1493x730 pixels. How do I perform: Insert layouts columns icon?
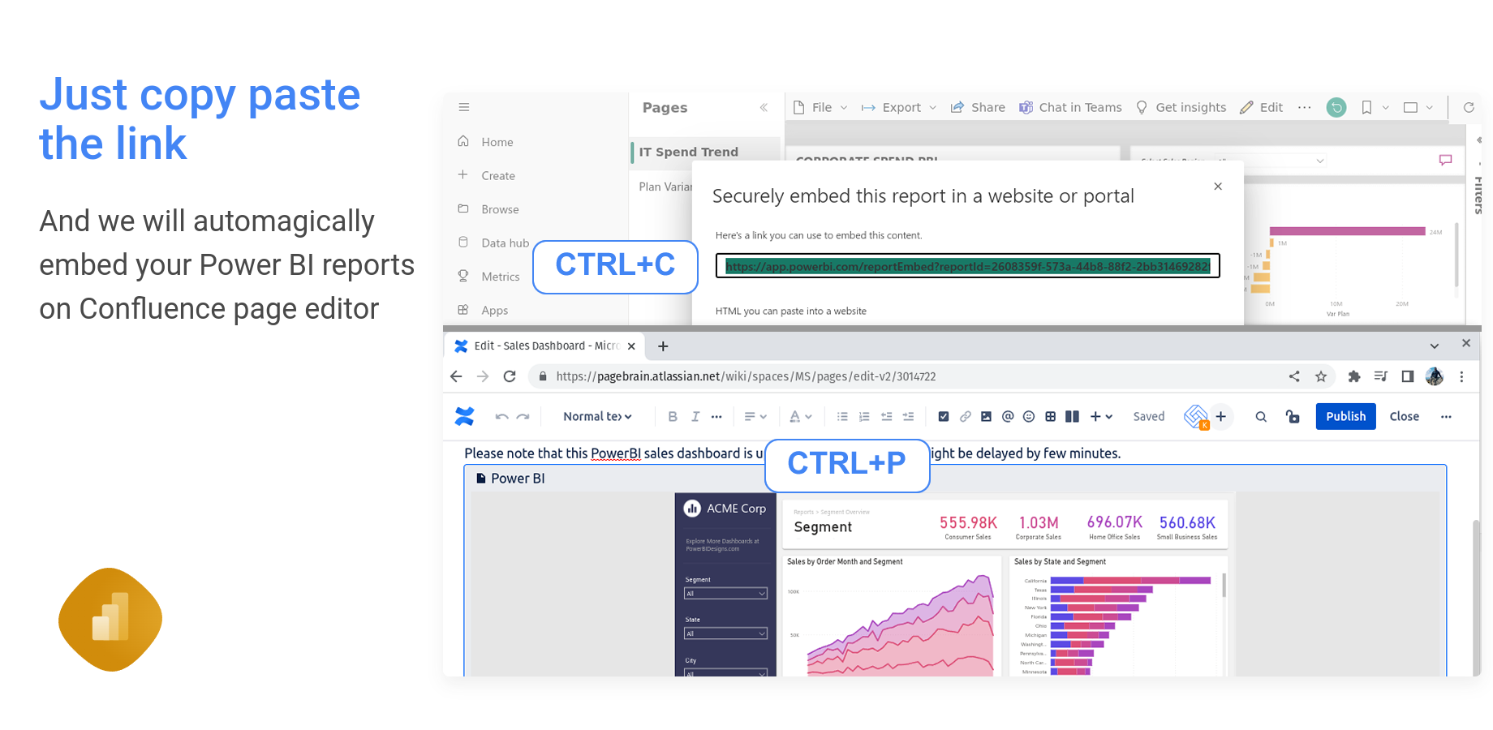point(1072,416)
